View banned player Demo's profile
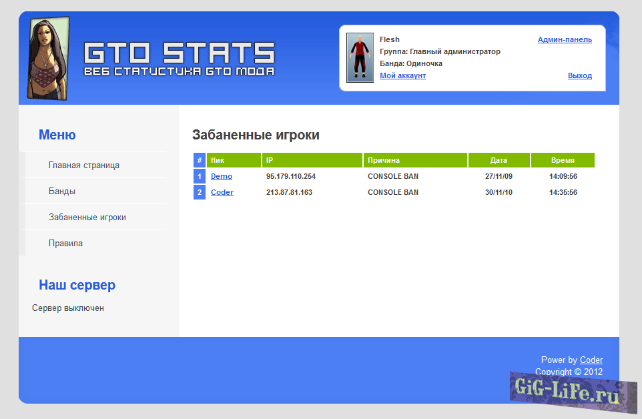Image resolution: width=642 pixels, height=419 pixels. point(221,176)
